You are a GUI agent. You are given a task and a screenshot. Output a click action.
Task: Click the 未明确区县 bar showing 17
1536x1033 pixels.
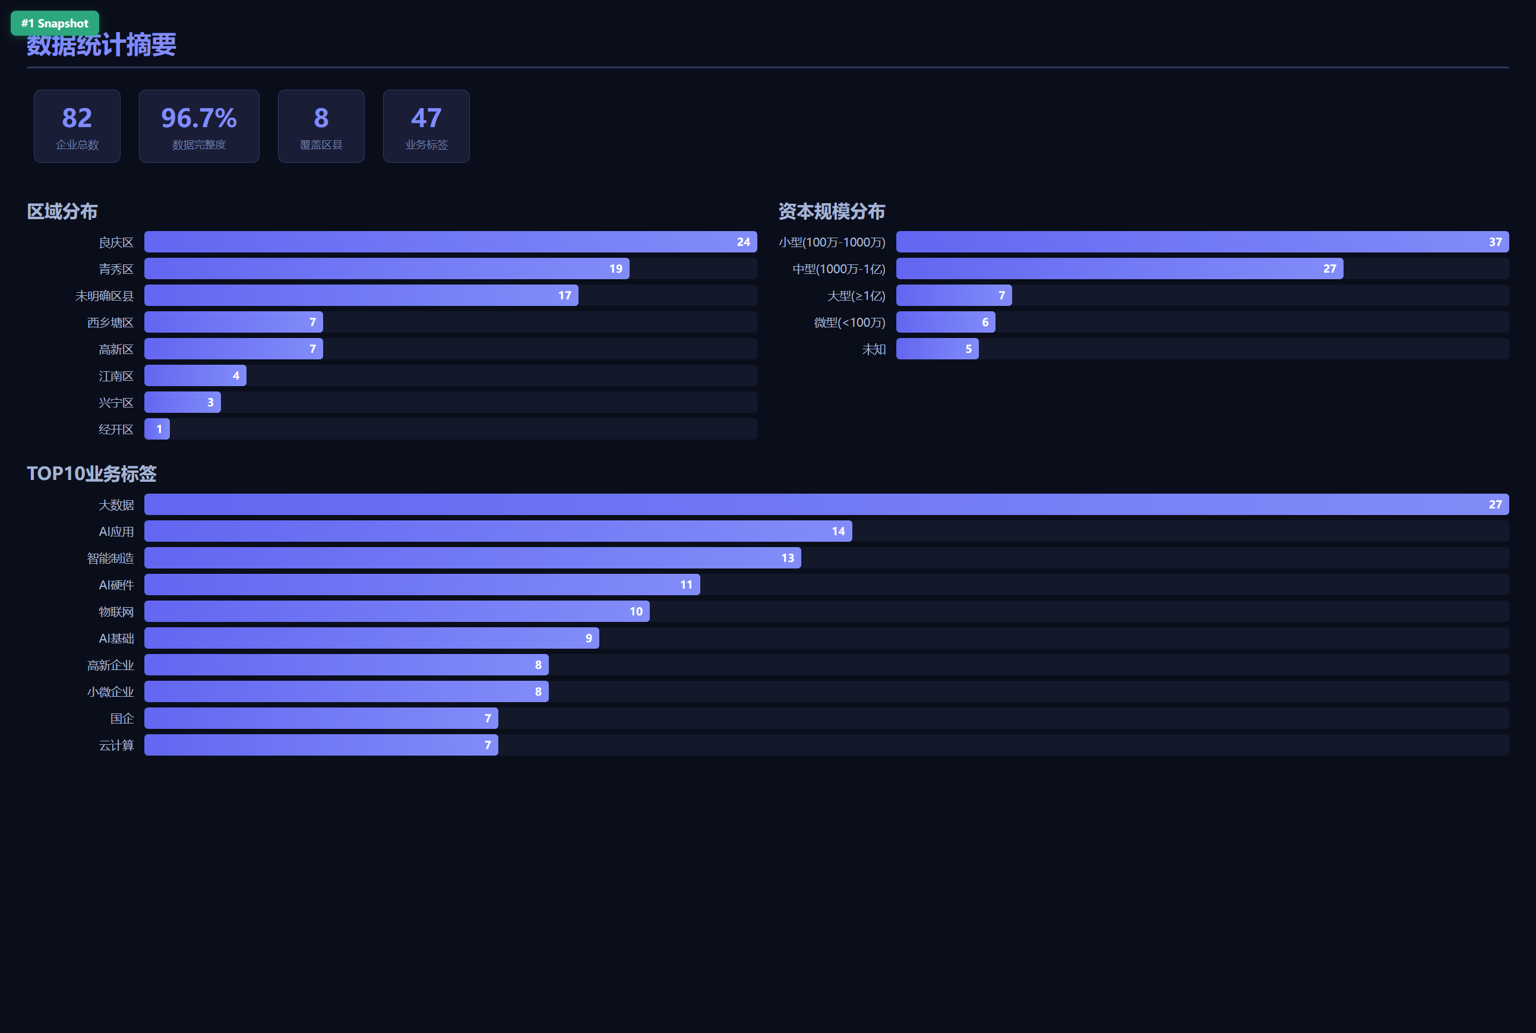[x=361, y=295]
